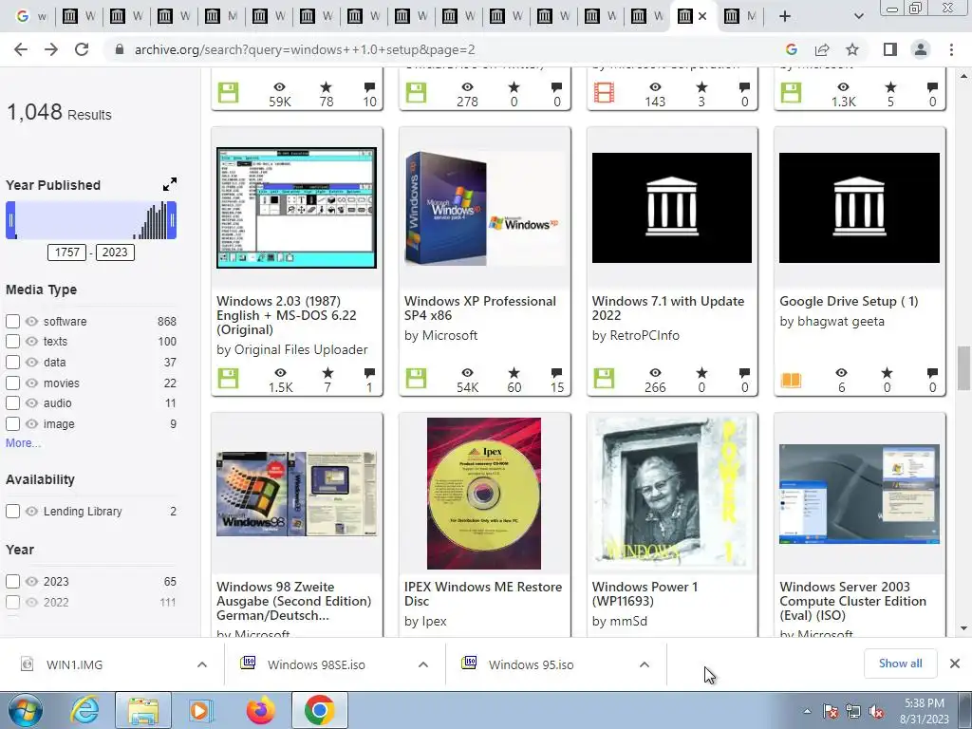The height and width of the screenshot is (729, 972).
Task: Expand the Year Published histogram
Action: [169, 184]
